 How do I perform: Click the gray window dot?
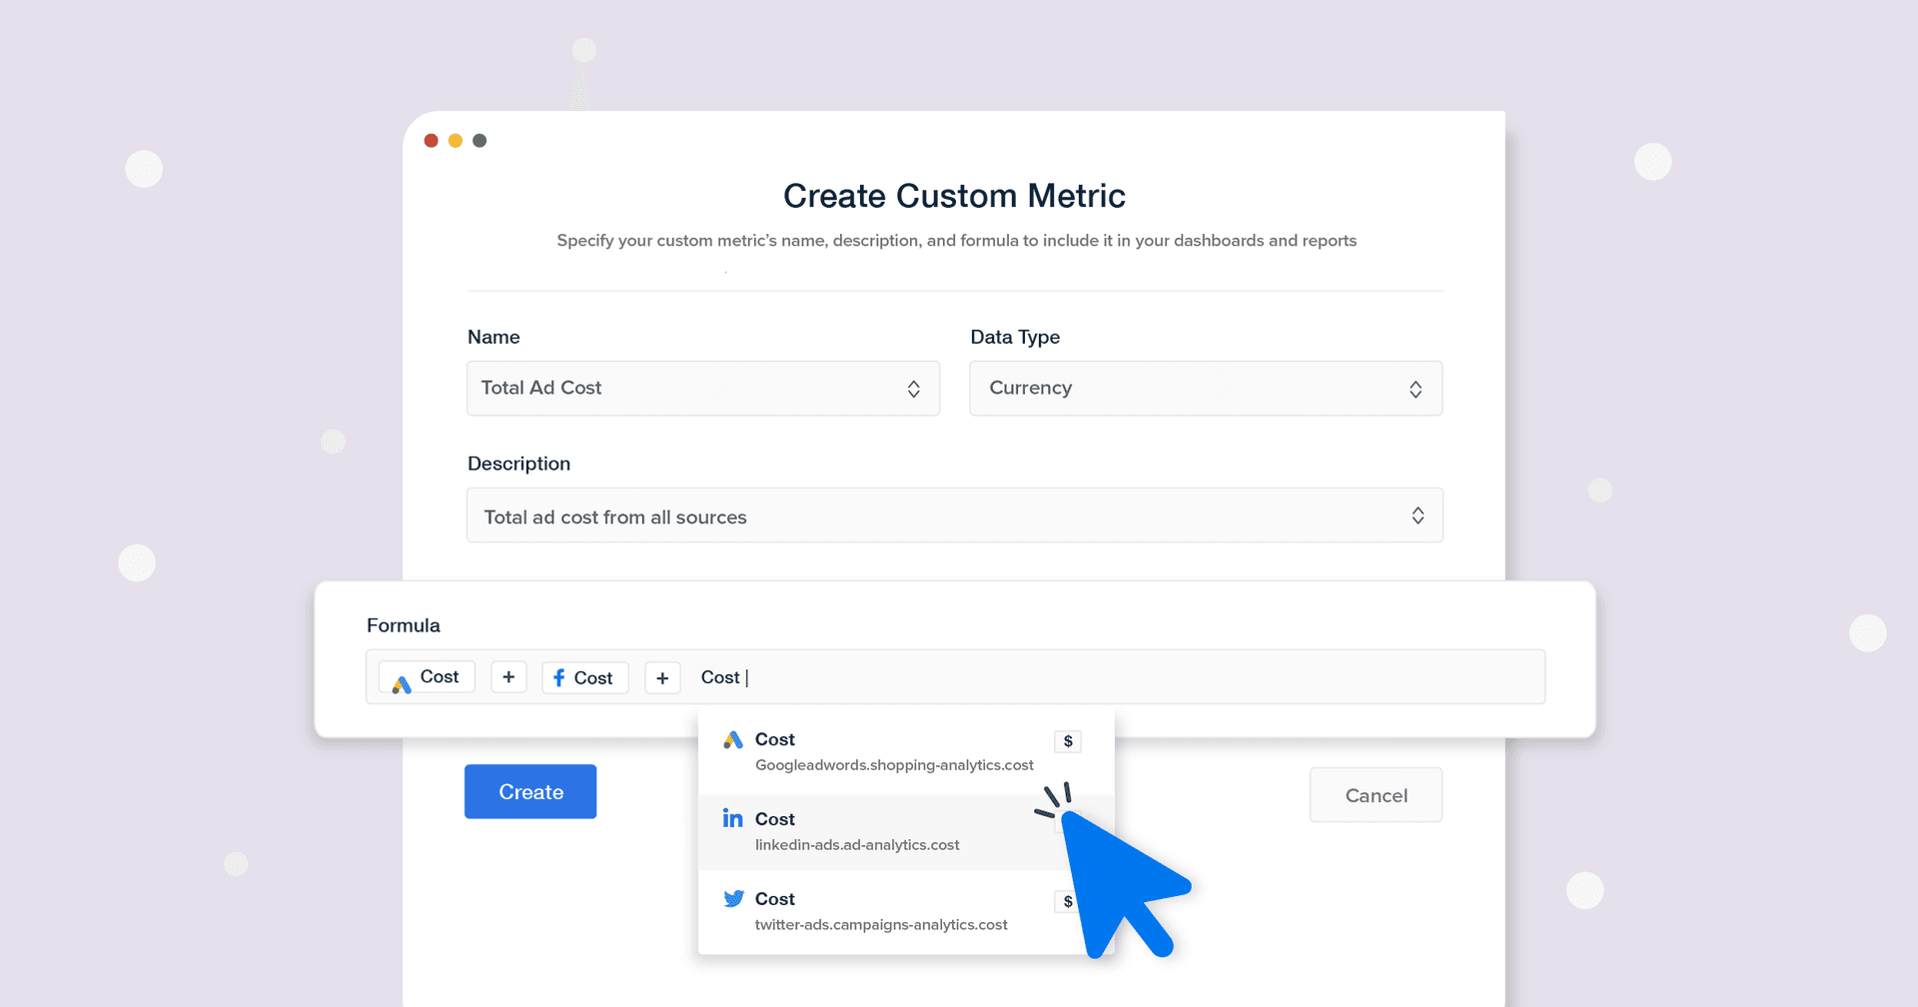pos(479,141)
